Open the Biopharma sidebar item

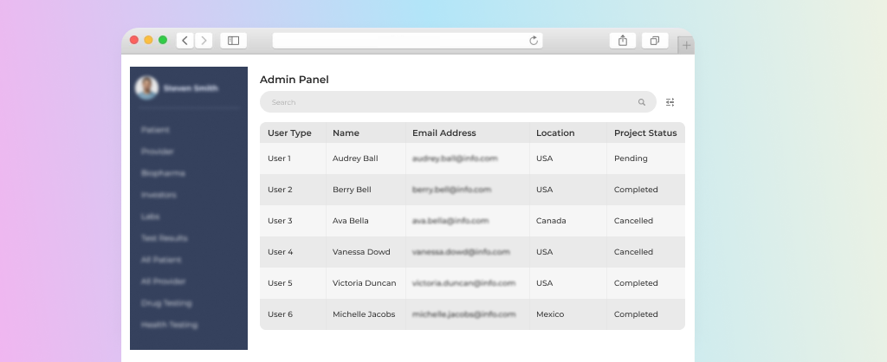163,173
